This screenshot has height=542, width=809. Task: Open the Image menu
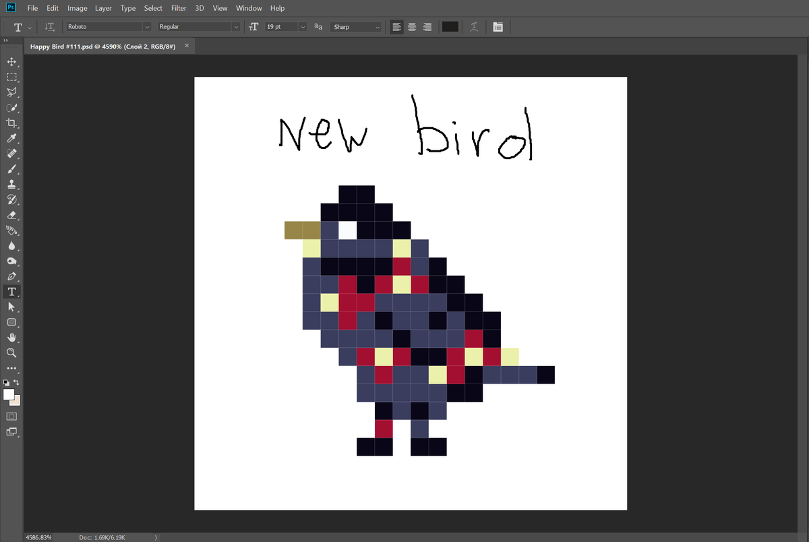[x=77, y=8]
